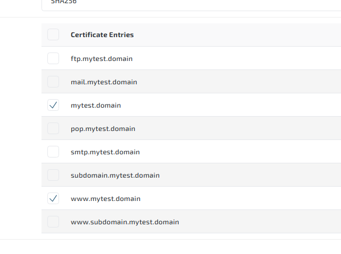Viewport: 341px width, 254px height.
Task: Check the pop.mytest.domain checkbox
Action: pyautogui.click(x=53, y=128)
